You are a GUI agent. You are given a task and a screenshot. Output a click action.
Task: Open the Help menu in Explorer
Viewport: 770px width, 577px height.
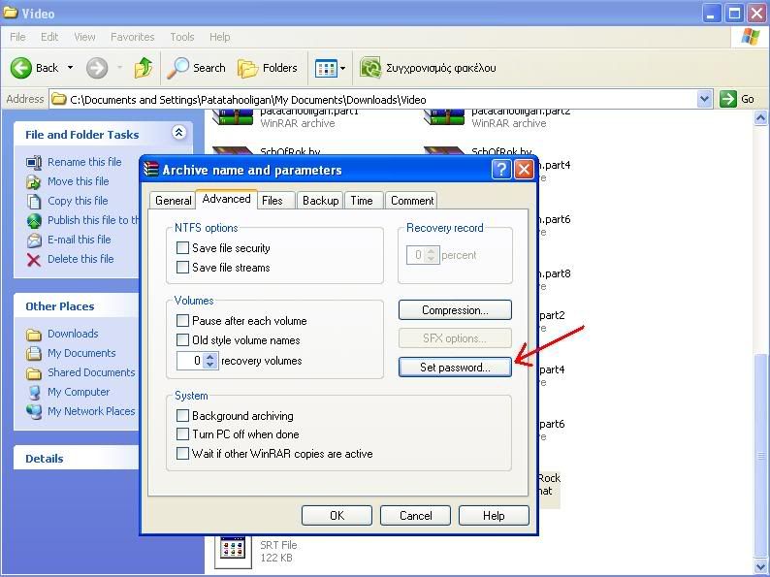click(x=219, y=37)
